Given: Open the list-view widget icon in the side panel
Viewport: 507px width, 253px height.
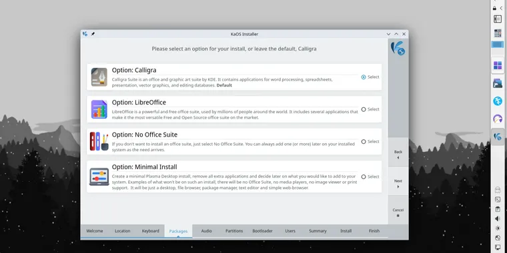Looking at the screenshot, I should [498, 19].
